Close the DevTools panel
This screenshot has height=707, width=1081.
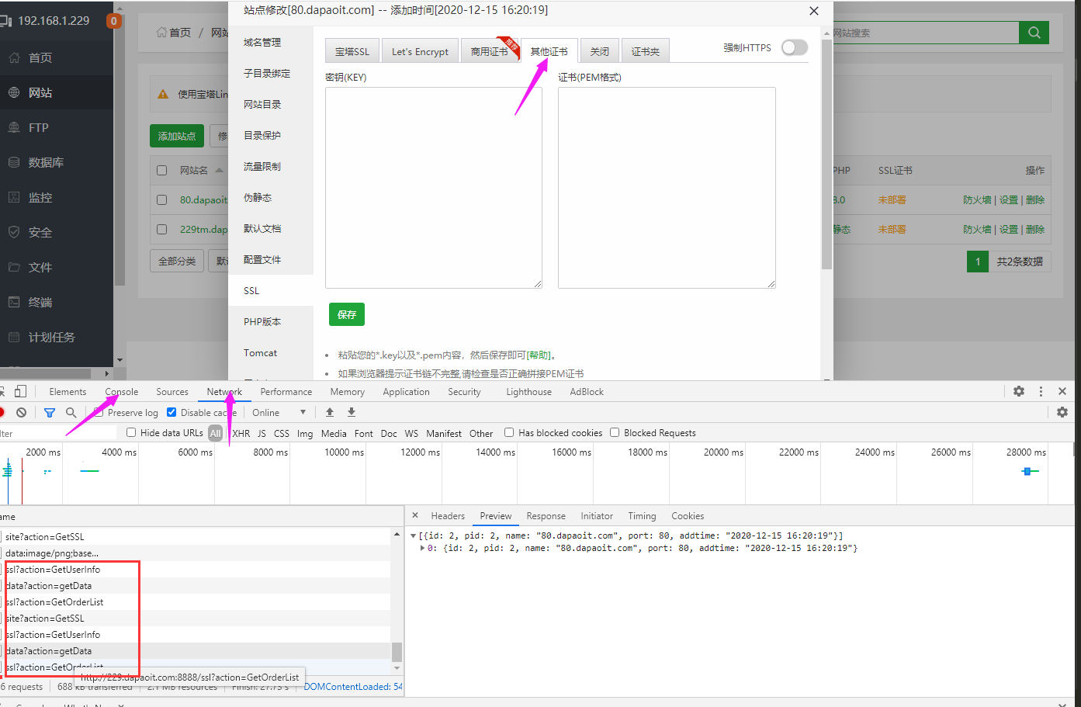(1062, 391)
